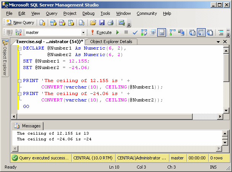Open the Tools menu
This screenshot has height=172, width=232.
click(105, 13)
